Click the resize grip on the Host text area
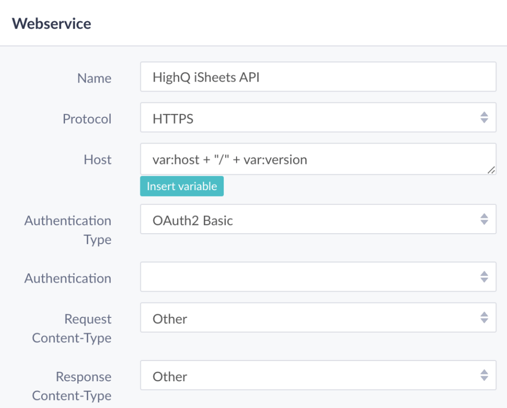The image size is (507, 408). point(491,170)
